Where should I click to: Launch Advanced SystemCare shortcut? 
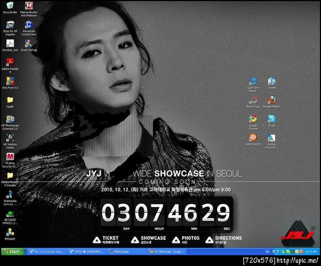(29, 28)
